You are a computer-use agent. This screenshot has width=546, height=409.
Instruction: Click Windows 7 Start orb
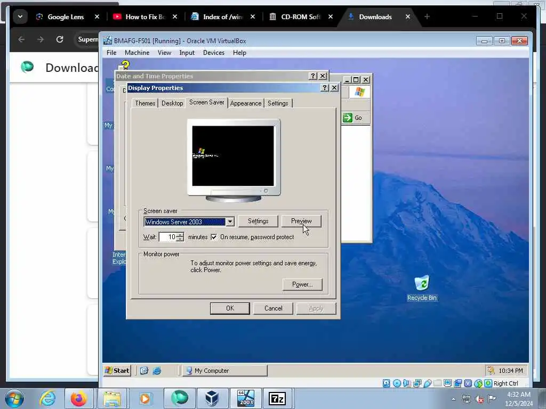(14, 398)
